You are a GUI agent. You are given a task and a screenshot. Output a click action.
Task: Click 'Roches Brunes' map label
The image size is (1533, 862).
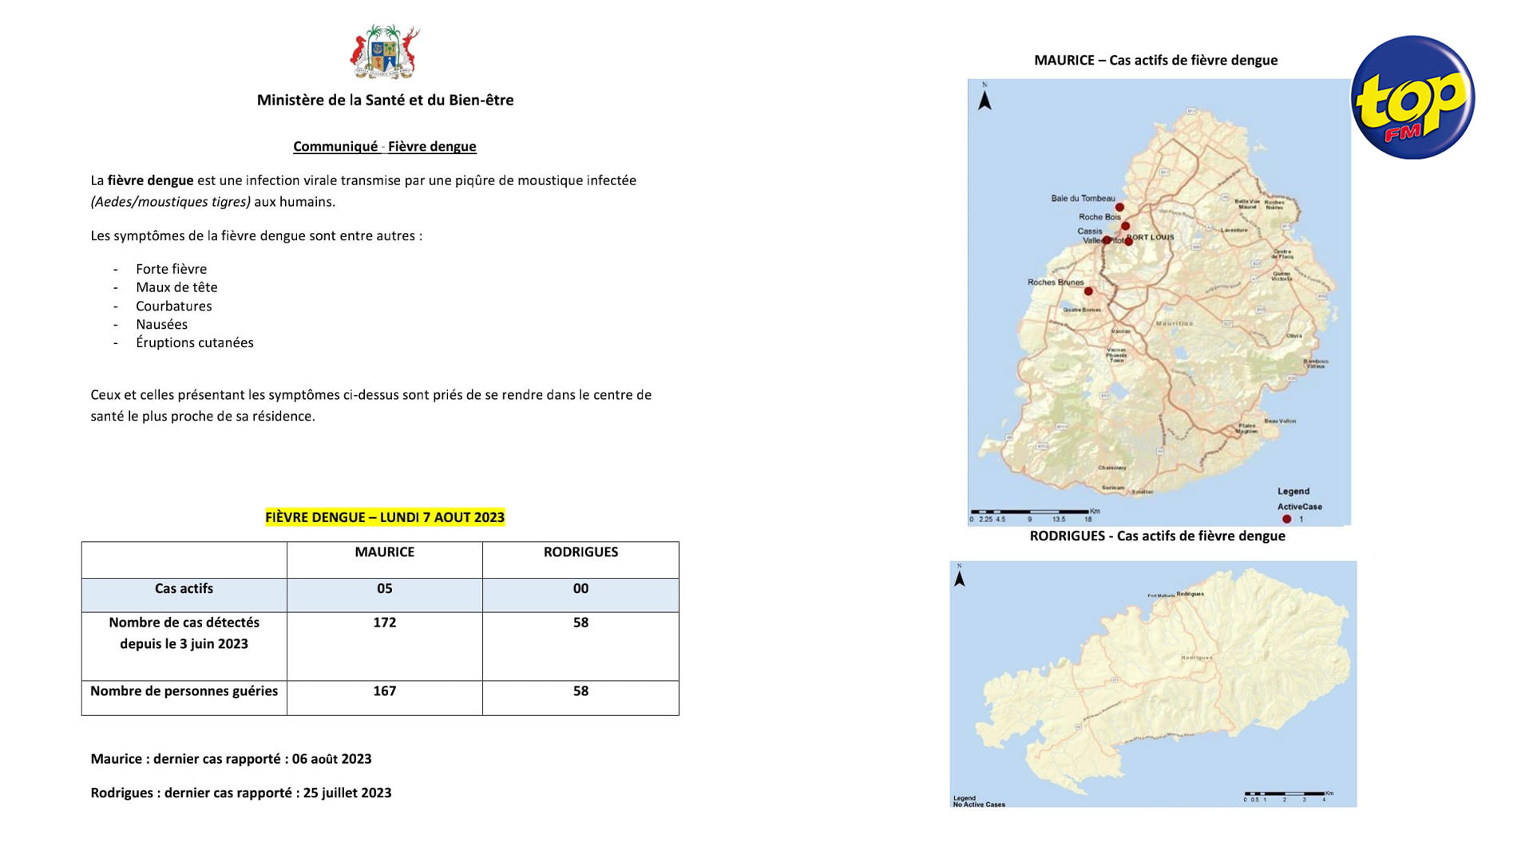[x=1056, y=282]
